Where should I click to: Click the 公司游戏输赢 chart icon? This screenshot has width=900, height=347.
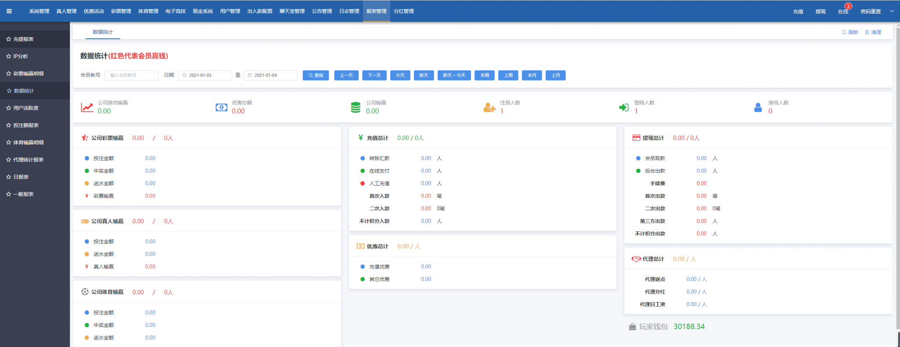(x=87, y=107)
